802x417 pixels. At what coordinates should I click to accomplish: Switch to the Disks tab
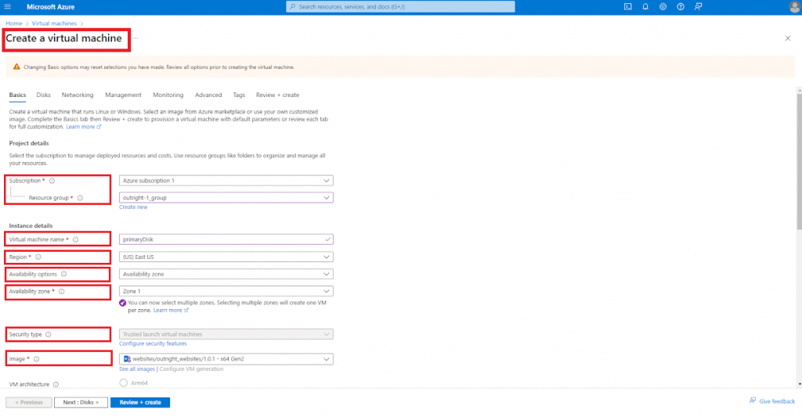(x=44, y=95)
